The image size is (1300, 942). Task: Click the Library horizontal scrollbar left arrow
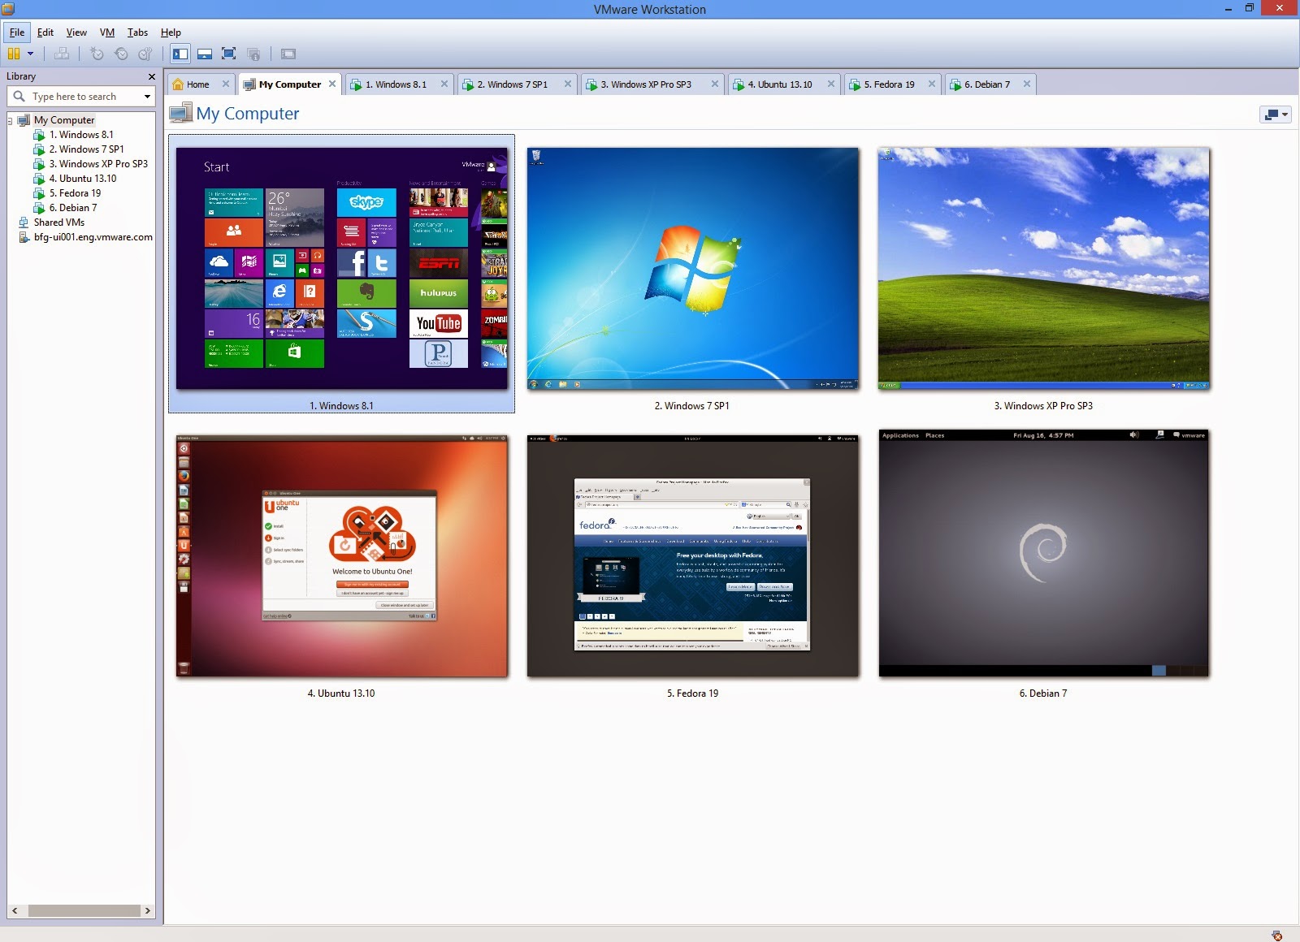point(15,911)
